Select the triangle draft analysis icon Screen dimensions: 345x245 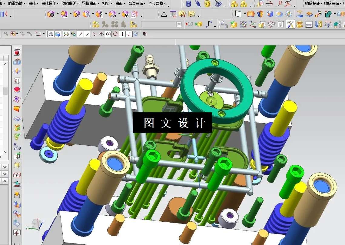164,14
